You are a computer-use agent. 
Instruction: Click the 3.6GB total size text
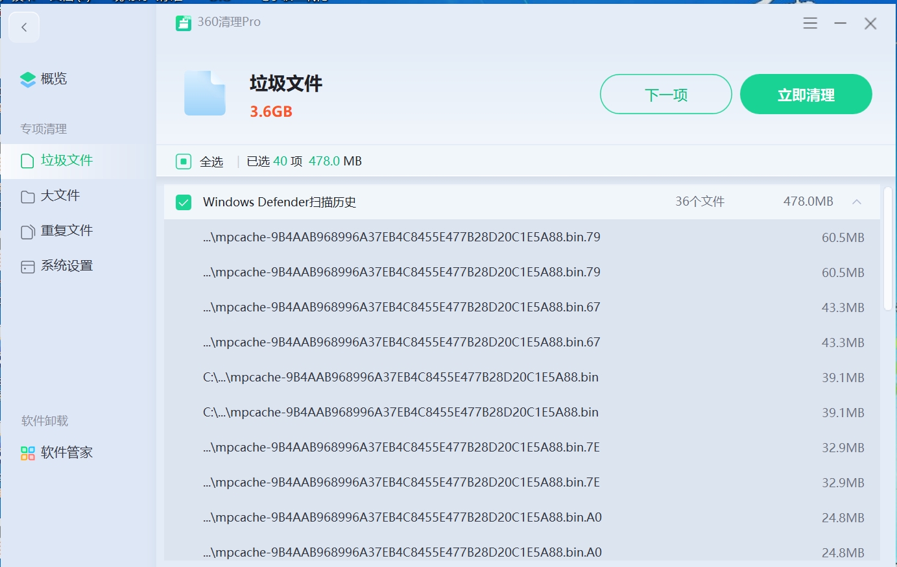271,112
